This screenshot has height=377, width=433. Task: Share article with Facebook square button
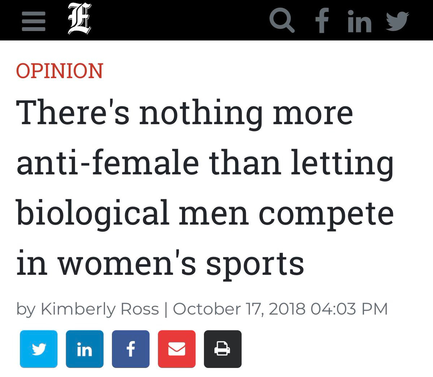pyautogui.click(x=131, y=349)
